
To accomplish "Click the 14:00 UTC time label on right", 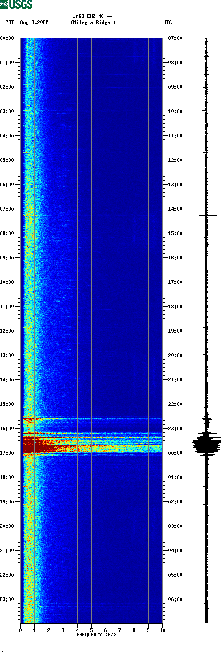I will coord(175,209).
